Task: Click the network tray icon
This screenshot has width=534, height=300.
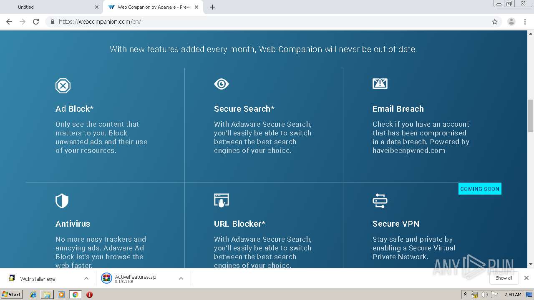Action: tap(474, 295)
